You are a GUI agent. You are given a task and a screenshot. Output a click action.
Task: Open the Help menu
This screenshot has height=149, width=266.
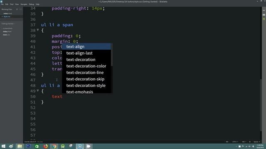coord(37,4)
